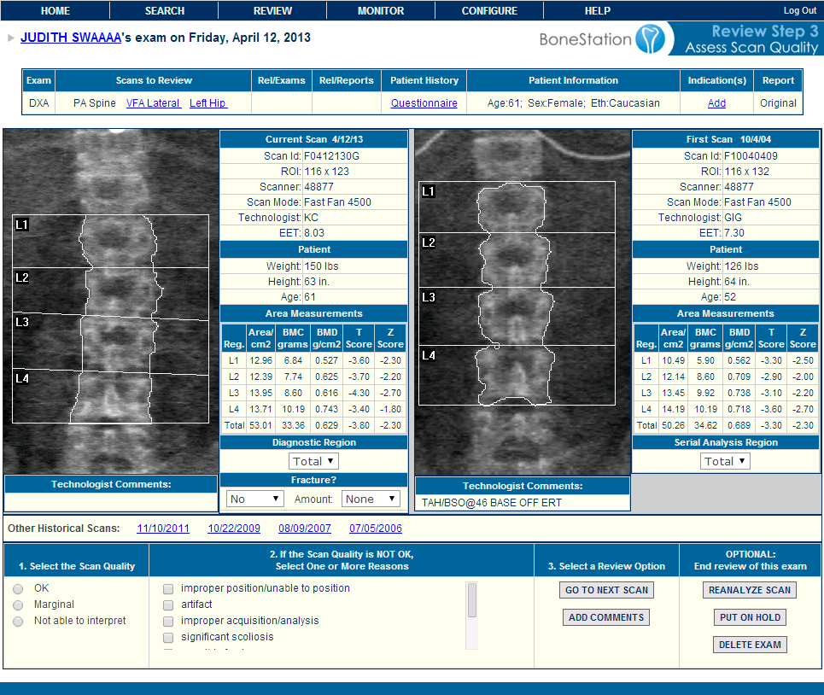Open the Questionnaire patient history link

tap(424, 103)
